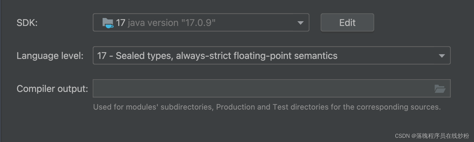The image size is (474, 142).
Task: Click the SDK label
Action: click(x=27, y=23)
